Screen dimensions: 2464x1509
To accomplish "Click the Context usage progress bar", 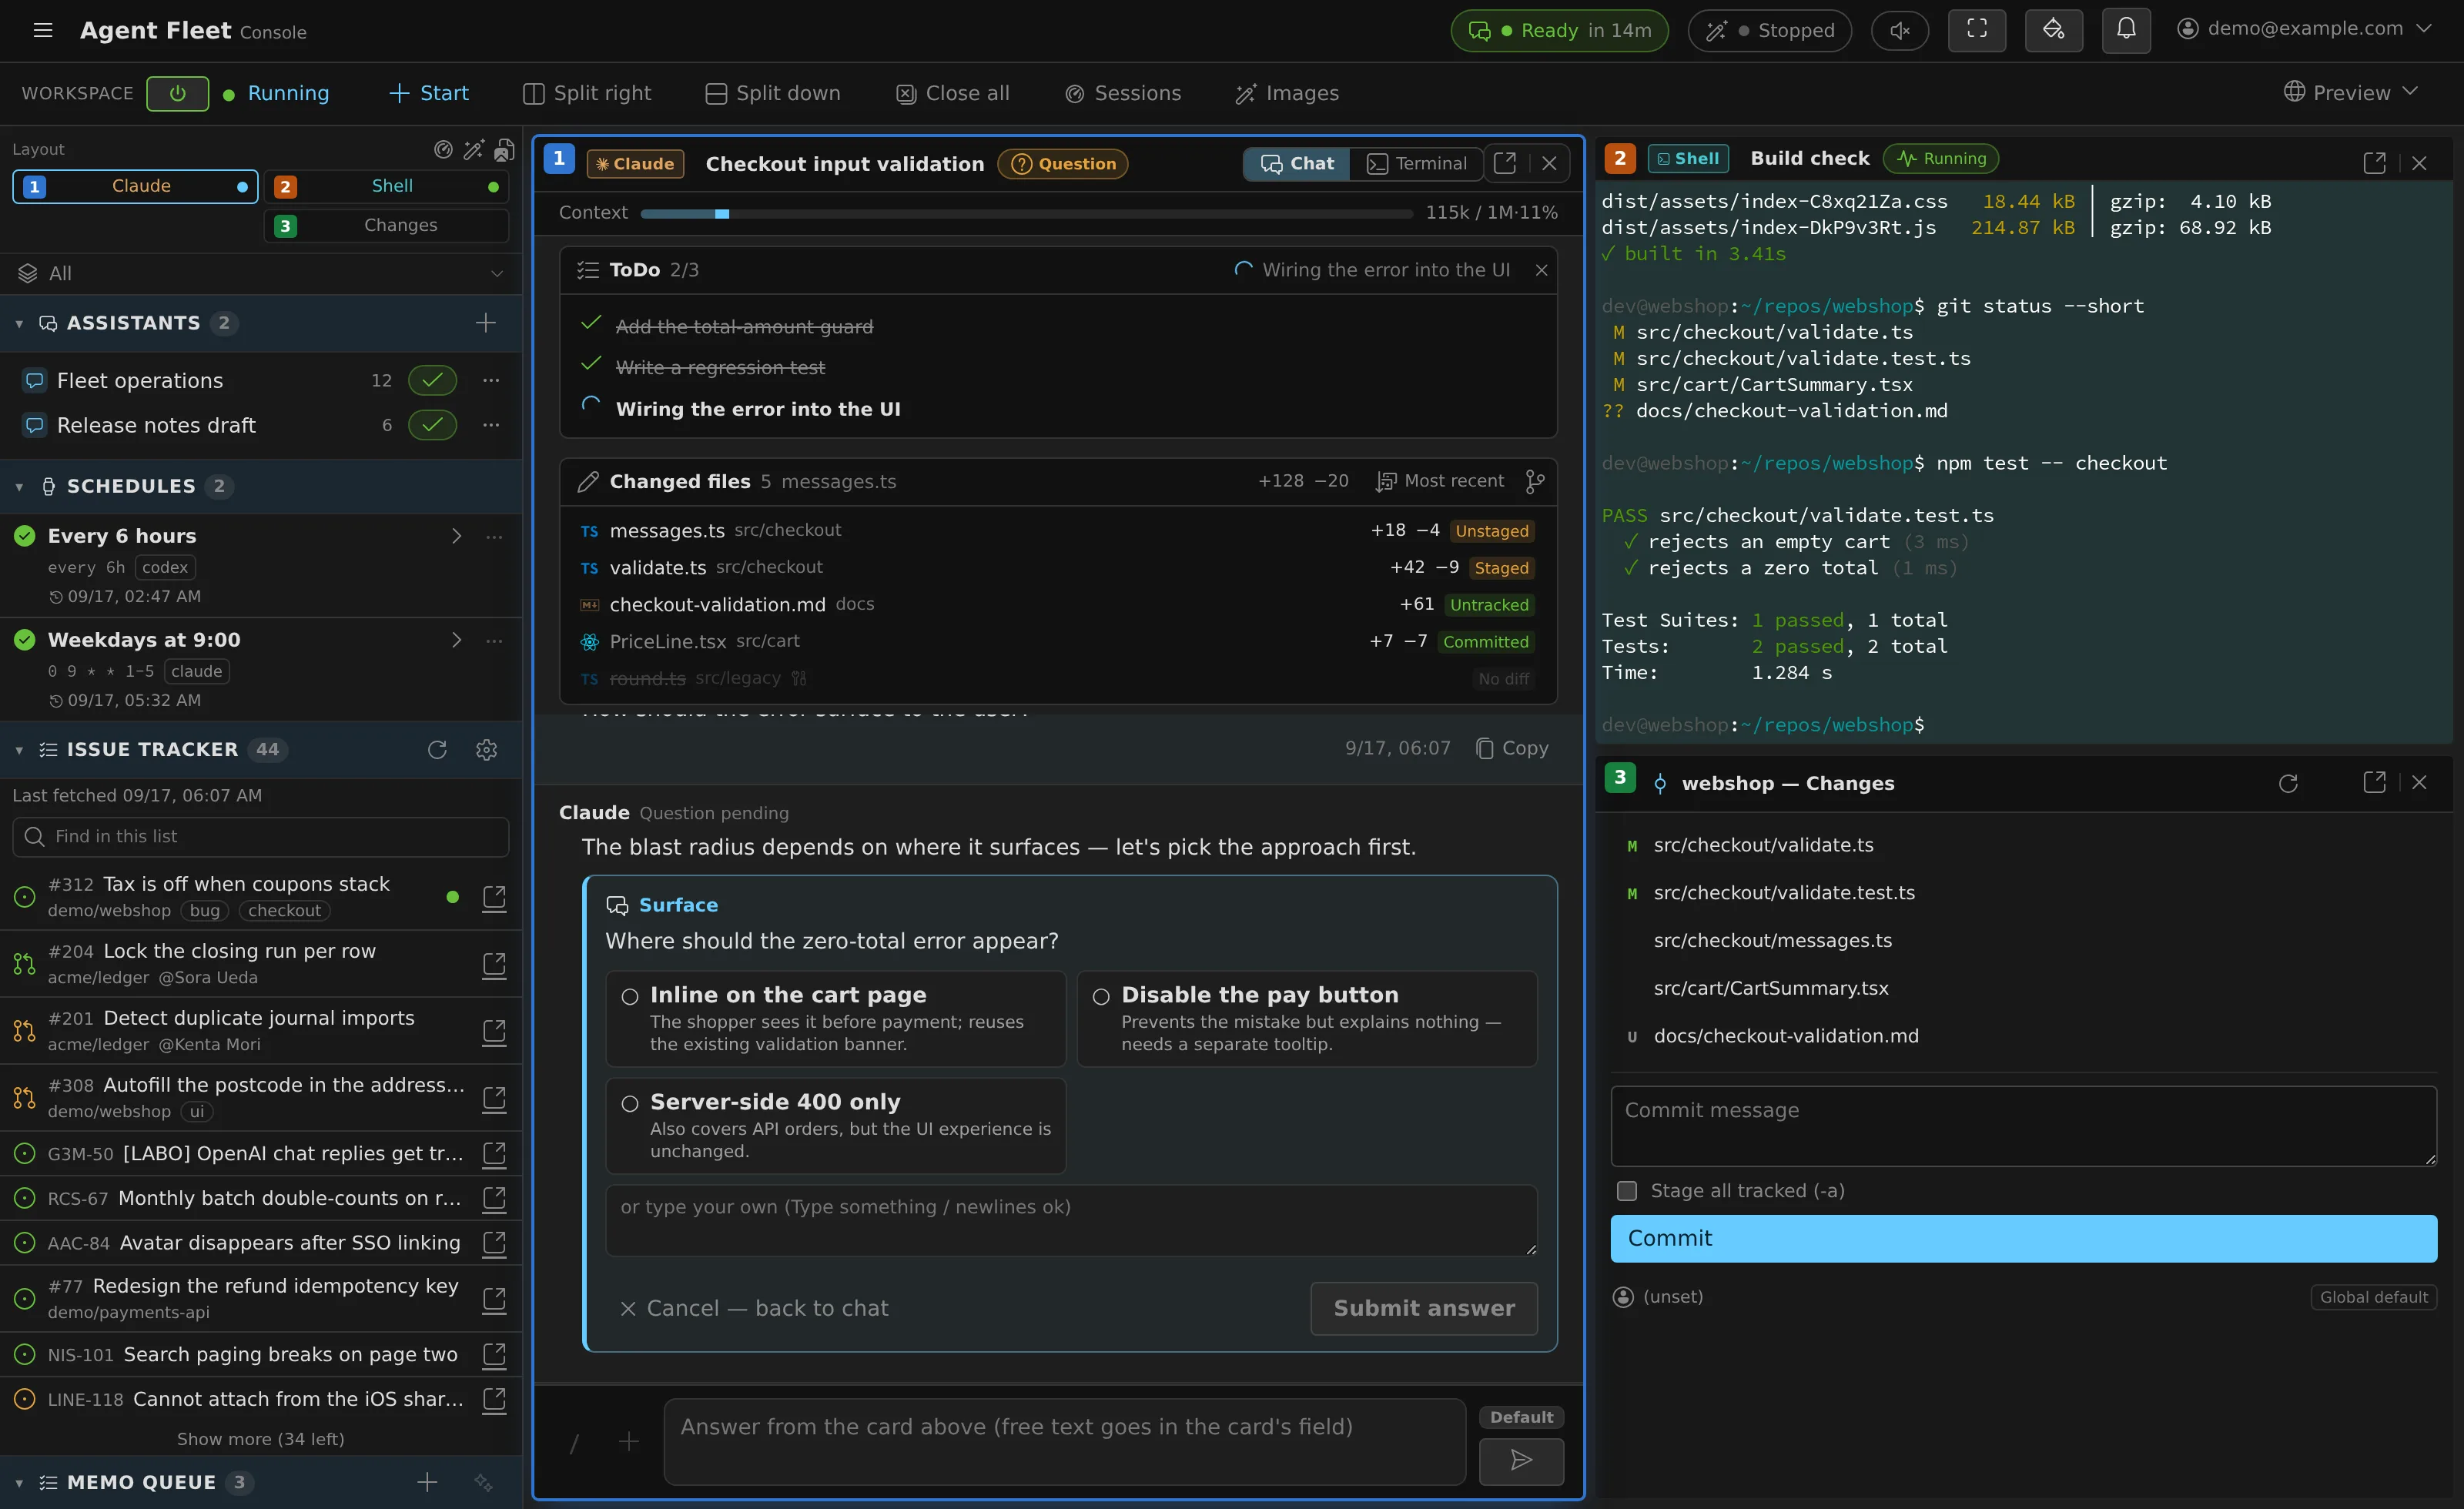I will [x=1026, y=213].
